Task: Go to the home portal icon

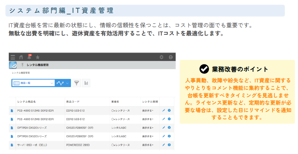Action: point(21,57)
